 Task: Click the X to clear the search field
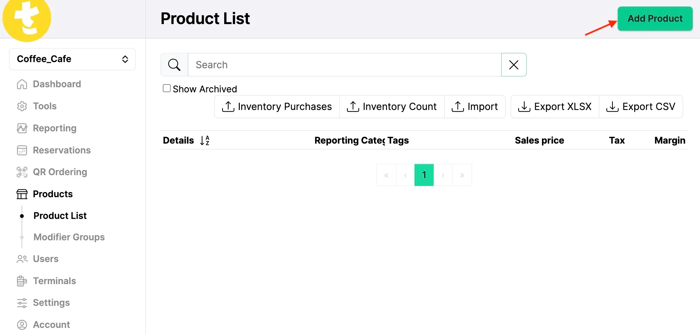click(513, 64)
